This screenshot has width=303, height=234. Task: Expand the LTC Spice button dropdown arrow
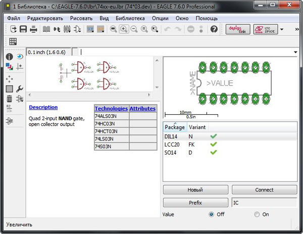281,29
